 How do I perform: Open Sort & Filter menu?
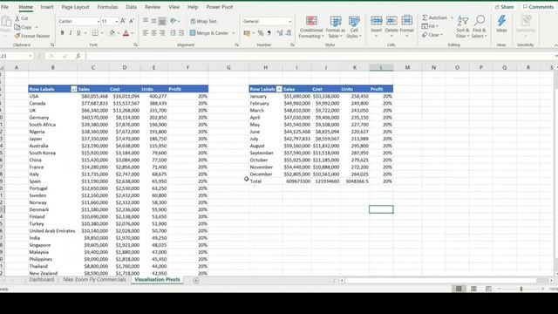(463, 27)
